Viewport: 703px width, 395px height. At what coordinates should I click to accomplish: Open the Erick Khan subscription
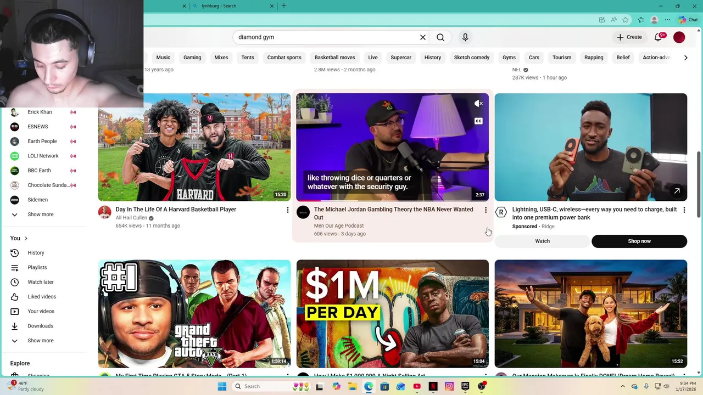coord(44,112)
